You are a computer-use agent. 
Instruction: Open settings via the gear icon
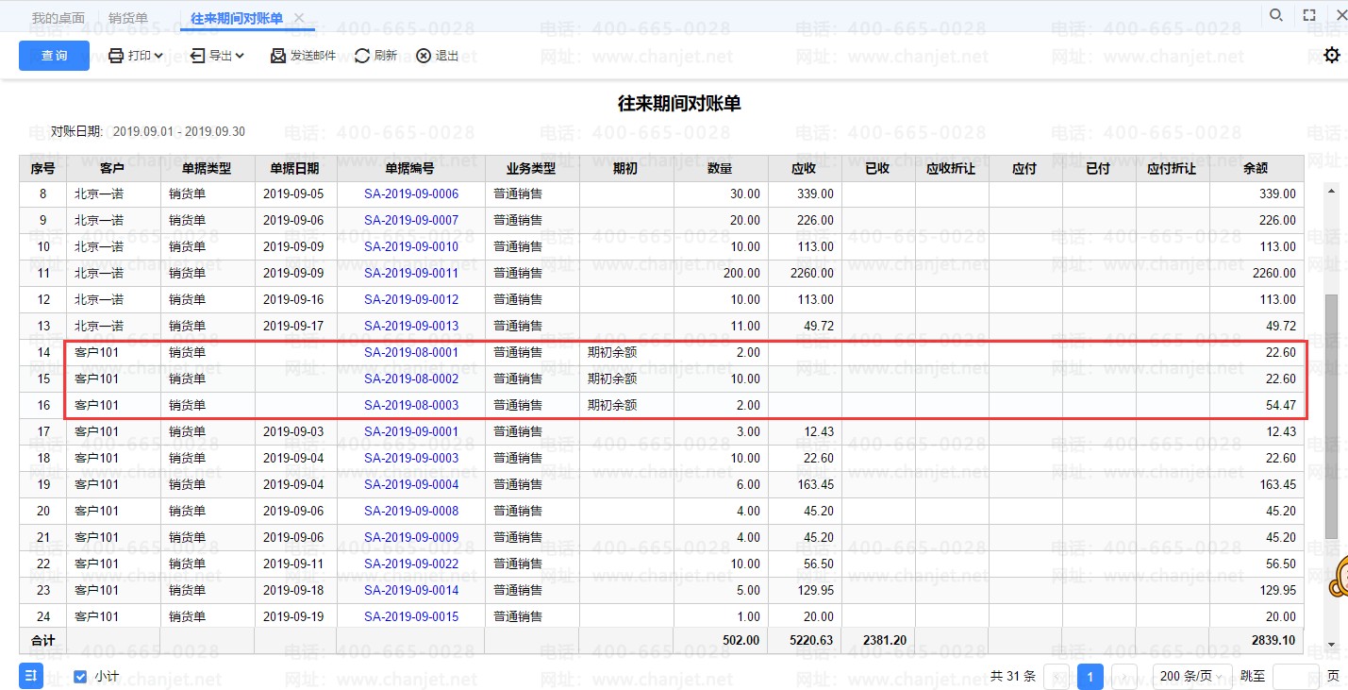[x=1331, y=56]
